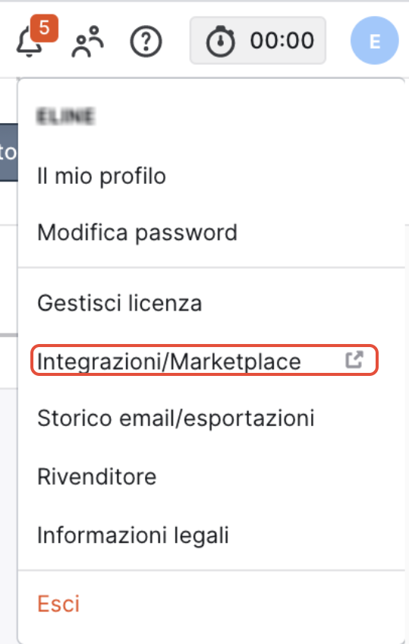This screenshot has height=644, width=409.
Task: Click the orange notification count badge
Action: (44, 28)
